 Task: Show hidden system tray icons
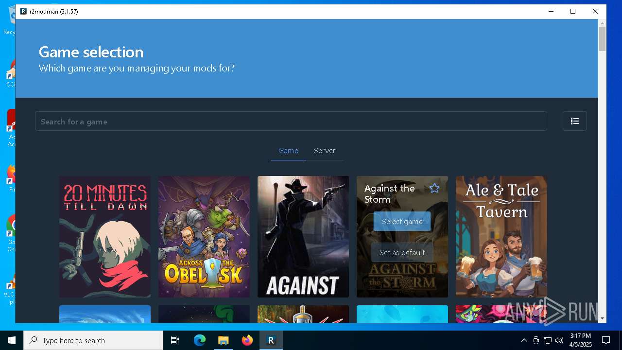524,340
